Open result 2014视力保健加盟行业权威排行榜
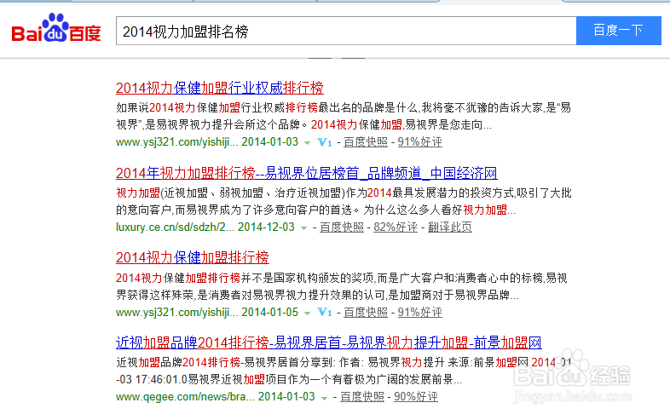The width and height of the screenshot is (670, 420). [220, 88]
